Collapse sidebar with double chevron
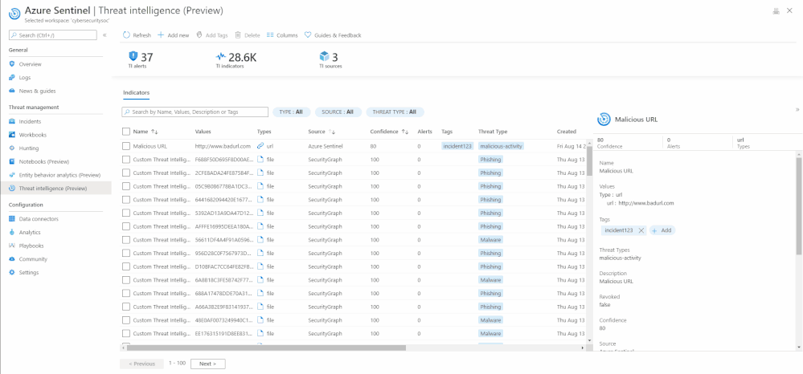Image resolution: width=803 pixels, height=374 pixels. click(104, 35)
